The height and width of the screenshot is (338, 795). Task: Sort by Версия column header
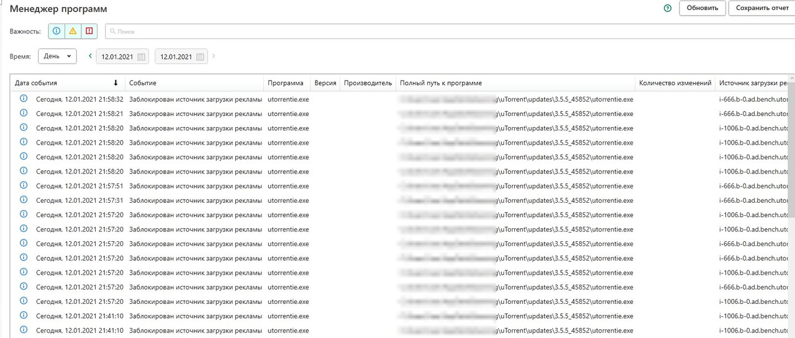click(325, 83)
